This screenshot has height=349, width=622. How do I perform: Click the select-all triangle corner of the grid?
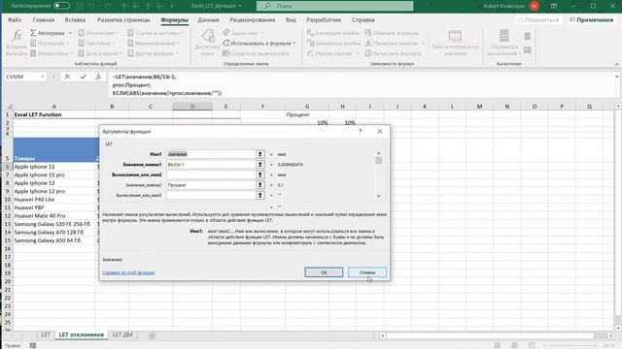tap(9, 107)
